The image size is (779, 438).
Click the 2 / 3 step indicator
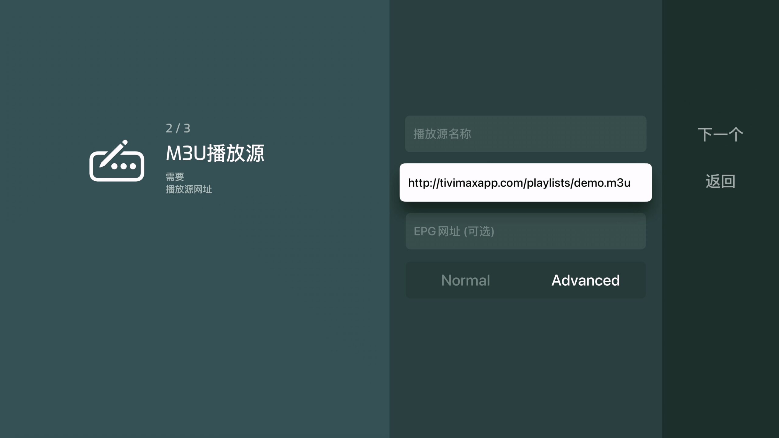click(x=178, y=128)
